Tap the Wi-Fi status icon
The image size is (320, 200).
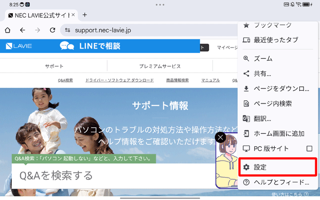click(299, 4)
